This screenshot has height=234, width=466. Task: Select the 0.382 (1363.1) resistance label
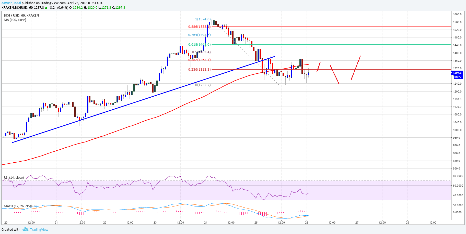200,60
